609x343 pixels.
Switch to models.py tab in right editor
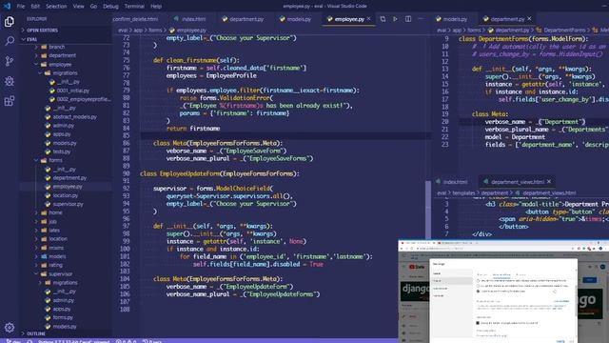(x=452, y=19)
